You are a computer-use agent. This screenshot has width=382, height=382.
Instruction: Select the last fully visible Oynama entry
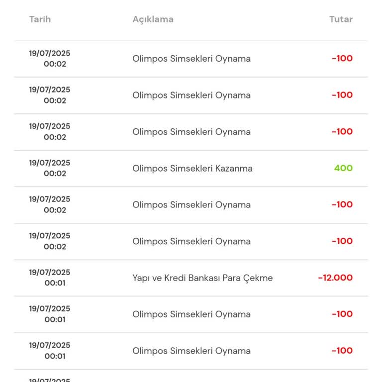pos(191,351)
